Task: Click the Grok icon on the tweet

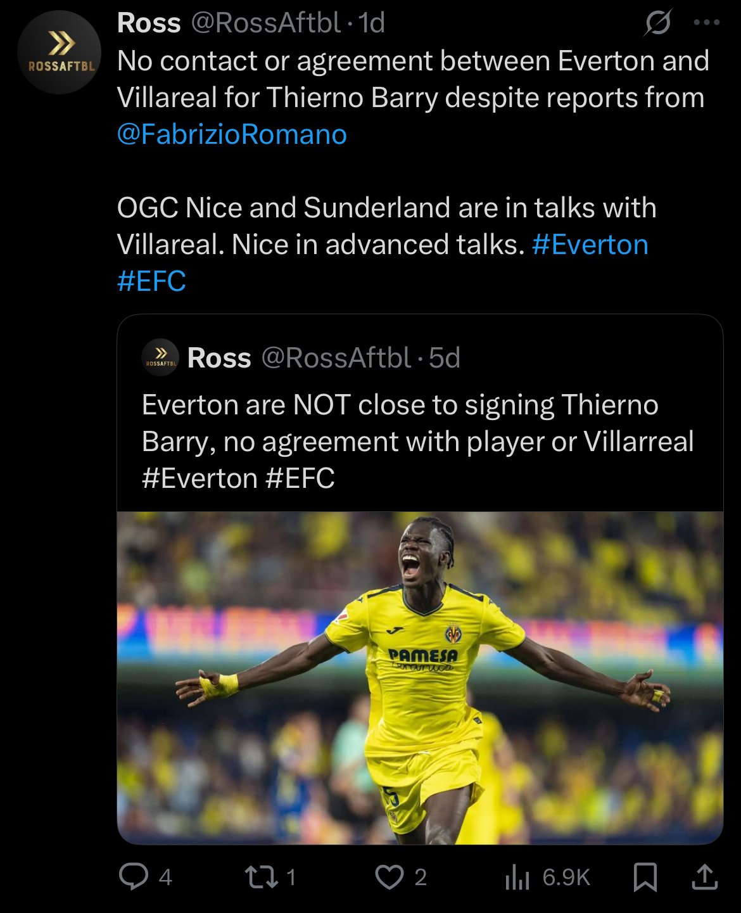Action: 658,23
